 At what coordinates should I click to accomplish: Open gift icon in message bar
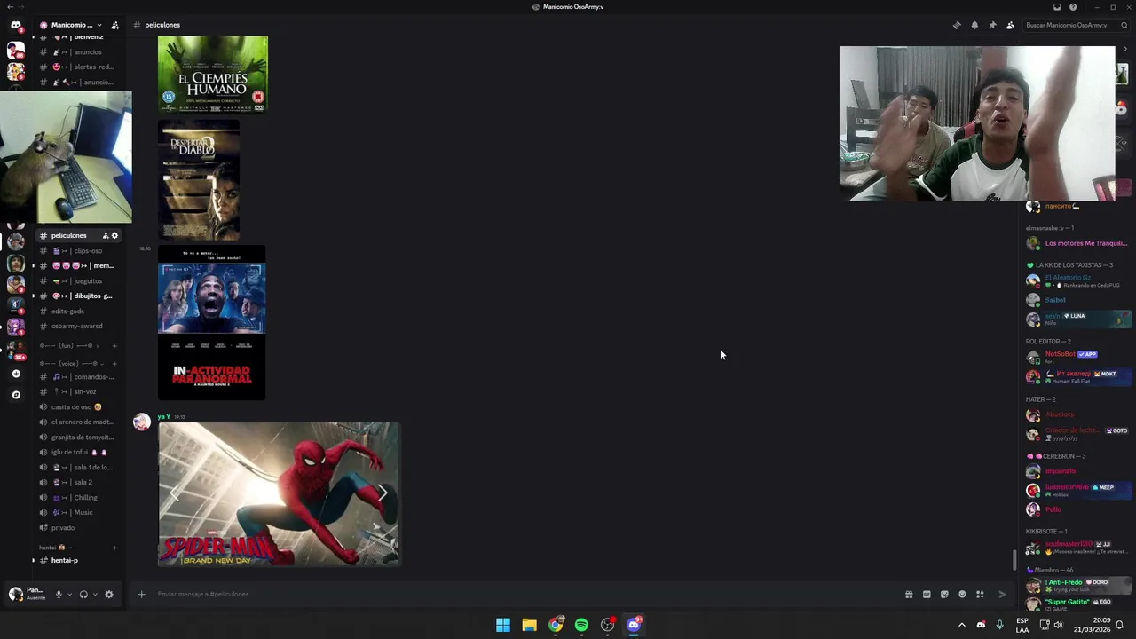click(x=909, y=595)
